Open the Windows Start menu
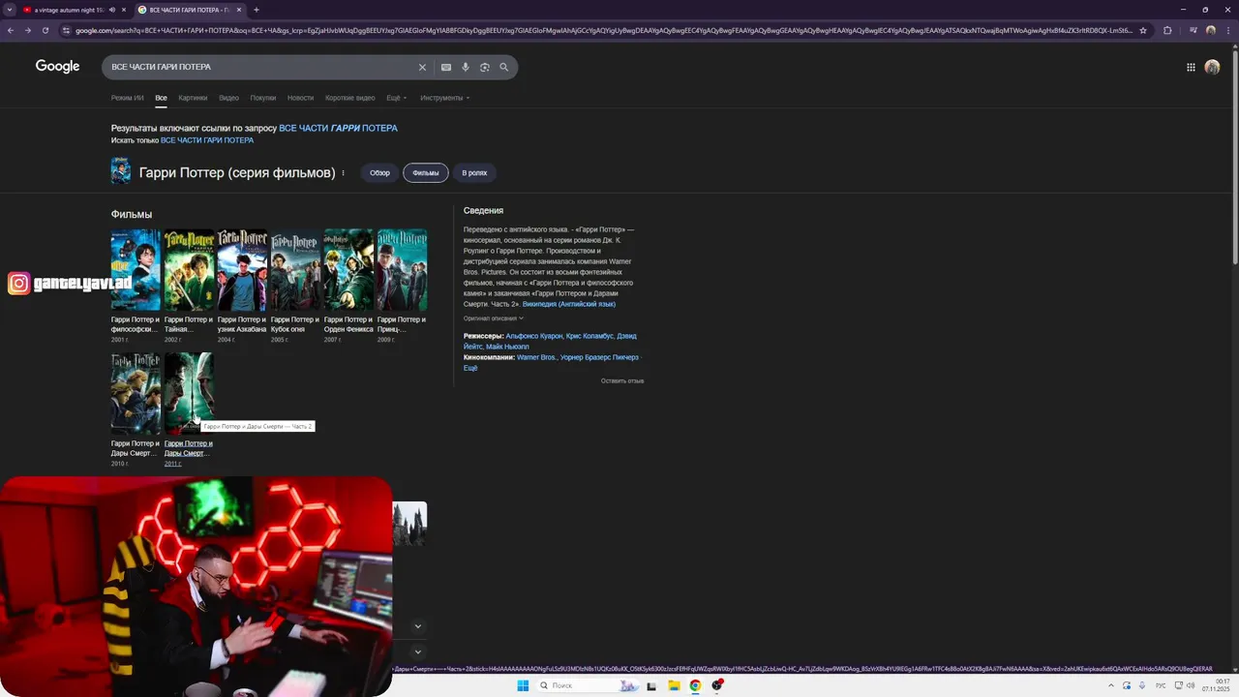The image size is (1239, 697). pos(523,685)
